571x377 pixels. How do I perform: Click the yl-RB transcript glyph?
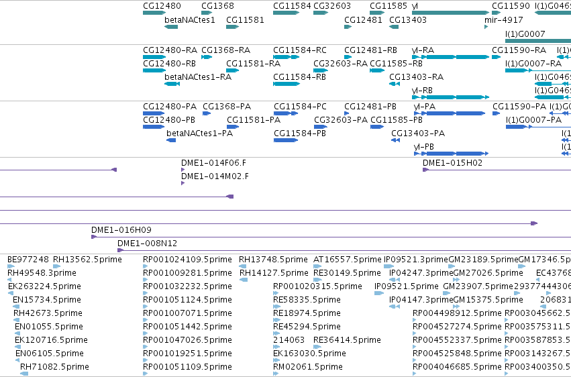[450, 97]
